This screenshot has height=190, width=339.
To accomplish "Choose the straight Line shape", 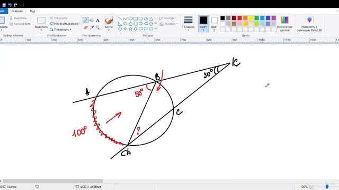I will [120, 19].
